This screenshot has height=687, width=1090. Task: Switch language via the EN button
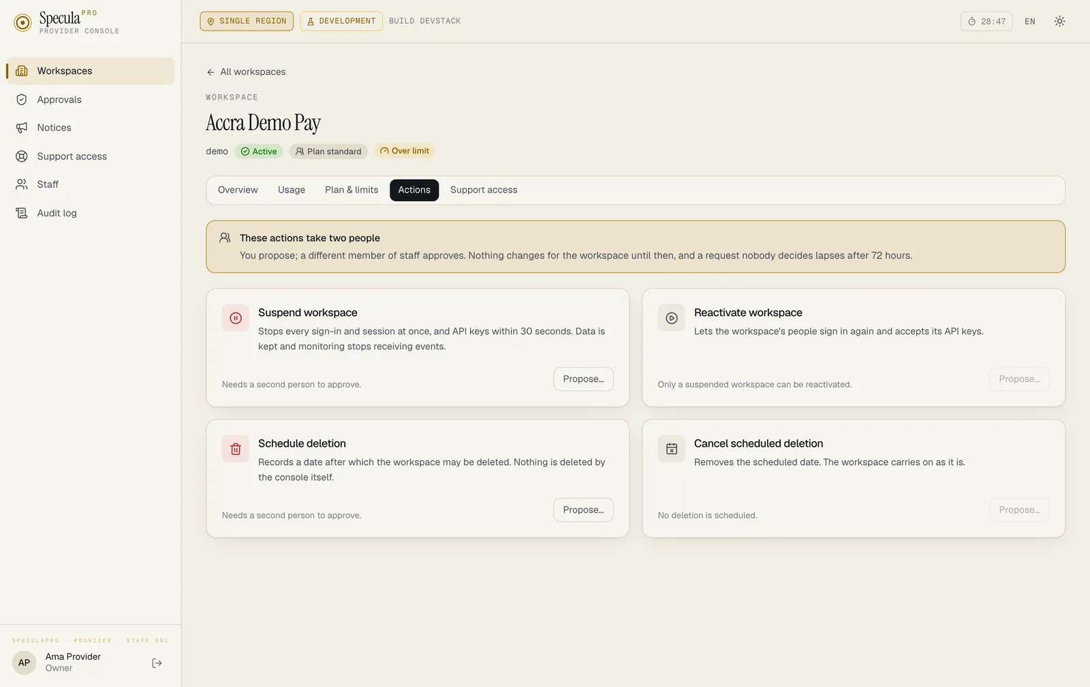(1030, 21)
